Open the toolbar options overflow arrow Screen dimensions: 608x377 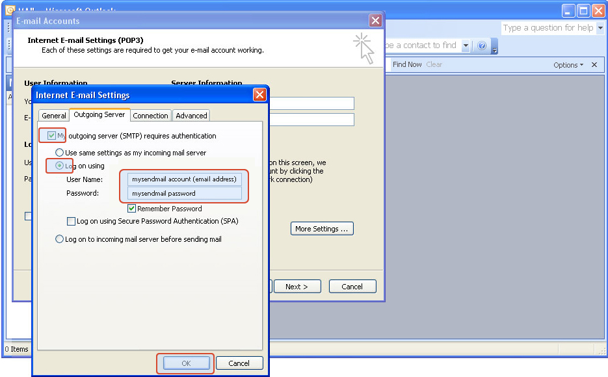(495, 47)
